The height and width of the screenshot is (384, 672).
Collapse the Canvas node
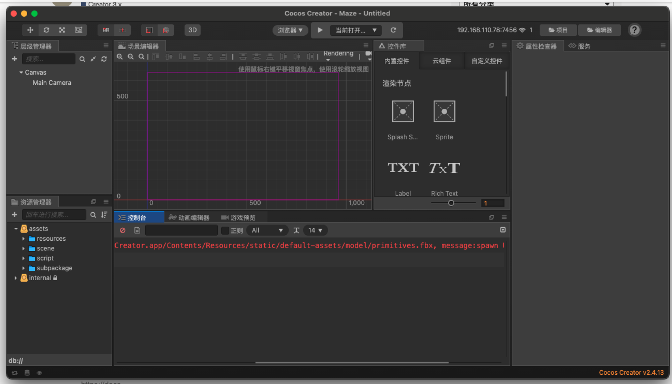pyautogui.click(x=21, y=72)
